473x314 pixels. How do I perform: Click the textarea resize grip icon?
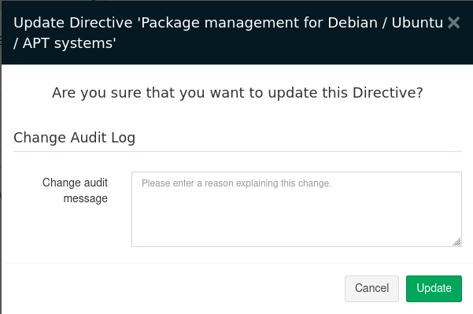(x=456, y=242)
